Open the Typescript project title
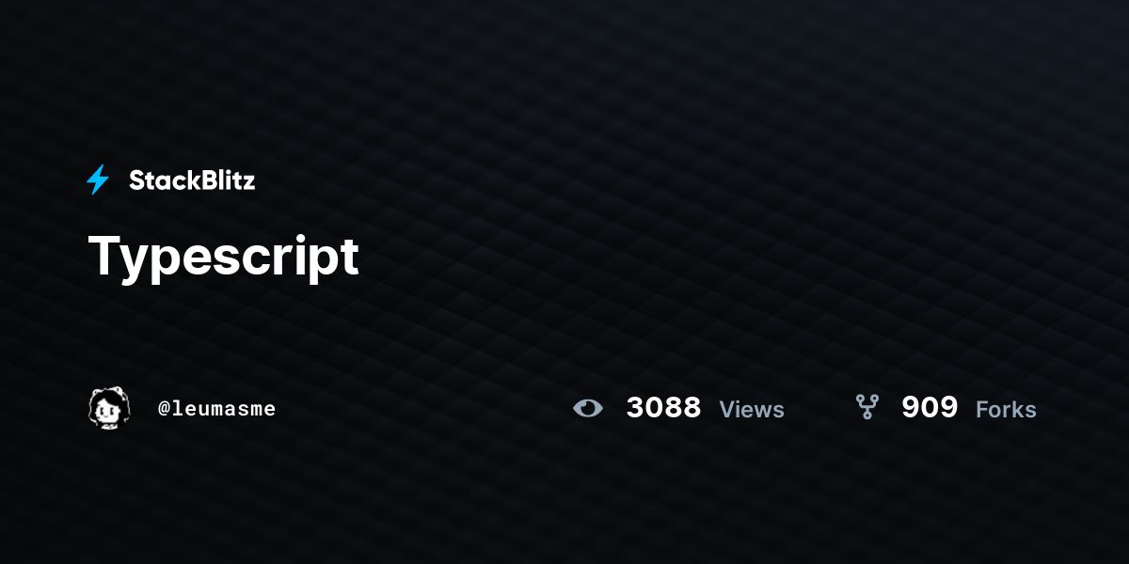 tap(224, 256)
